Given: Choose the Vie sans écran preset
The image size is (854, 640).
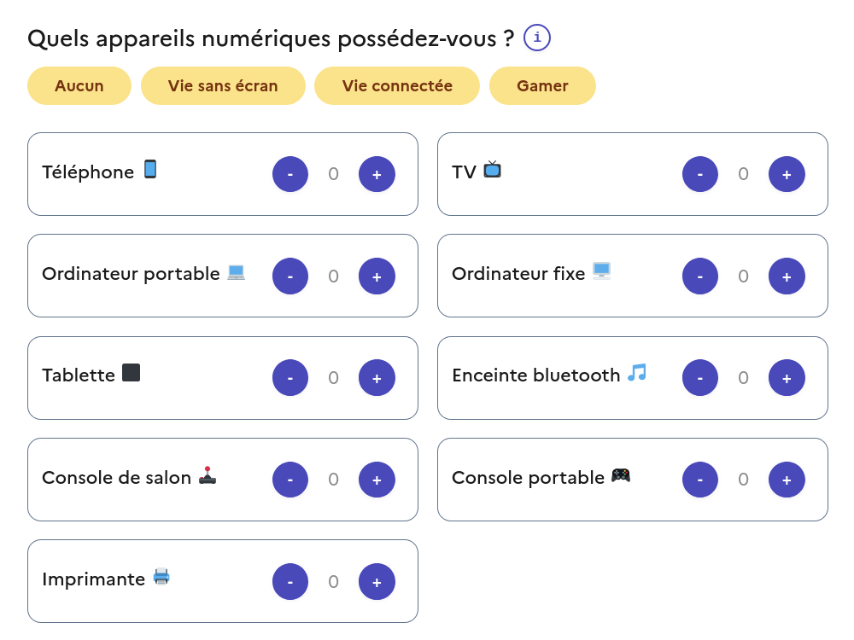Looking at the screenshot, I should click(x=223, y=86).
